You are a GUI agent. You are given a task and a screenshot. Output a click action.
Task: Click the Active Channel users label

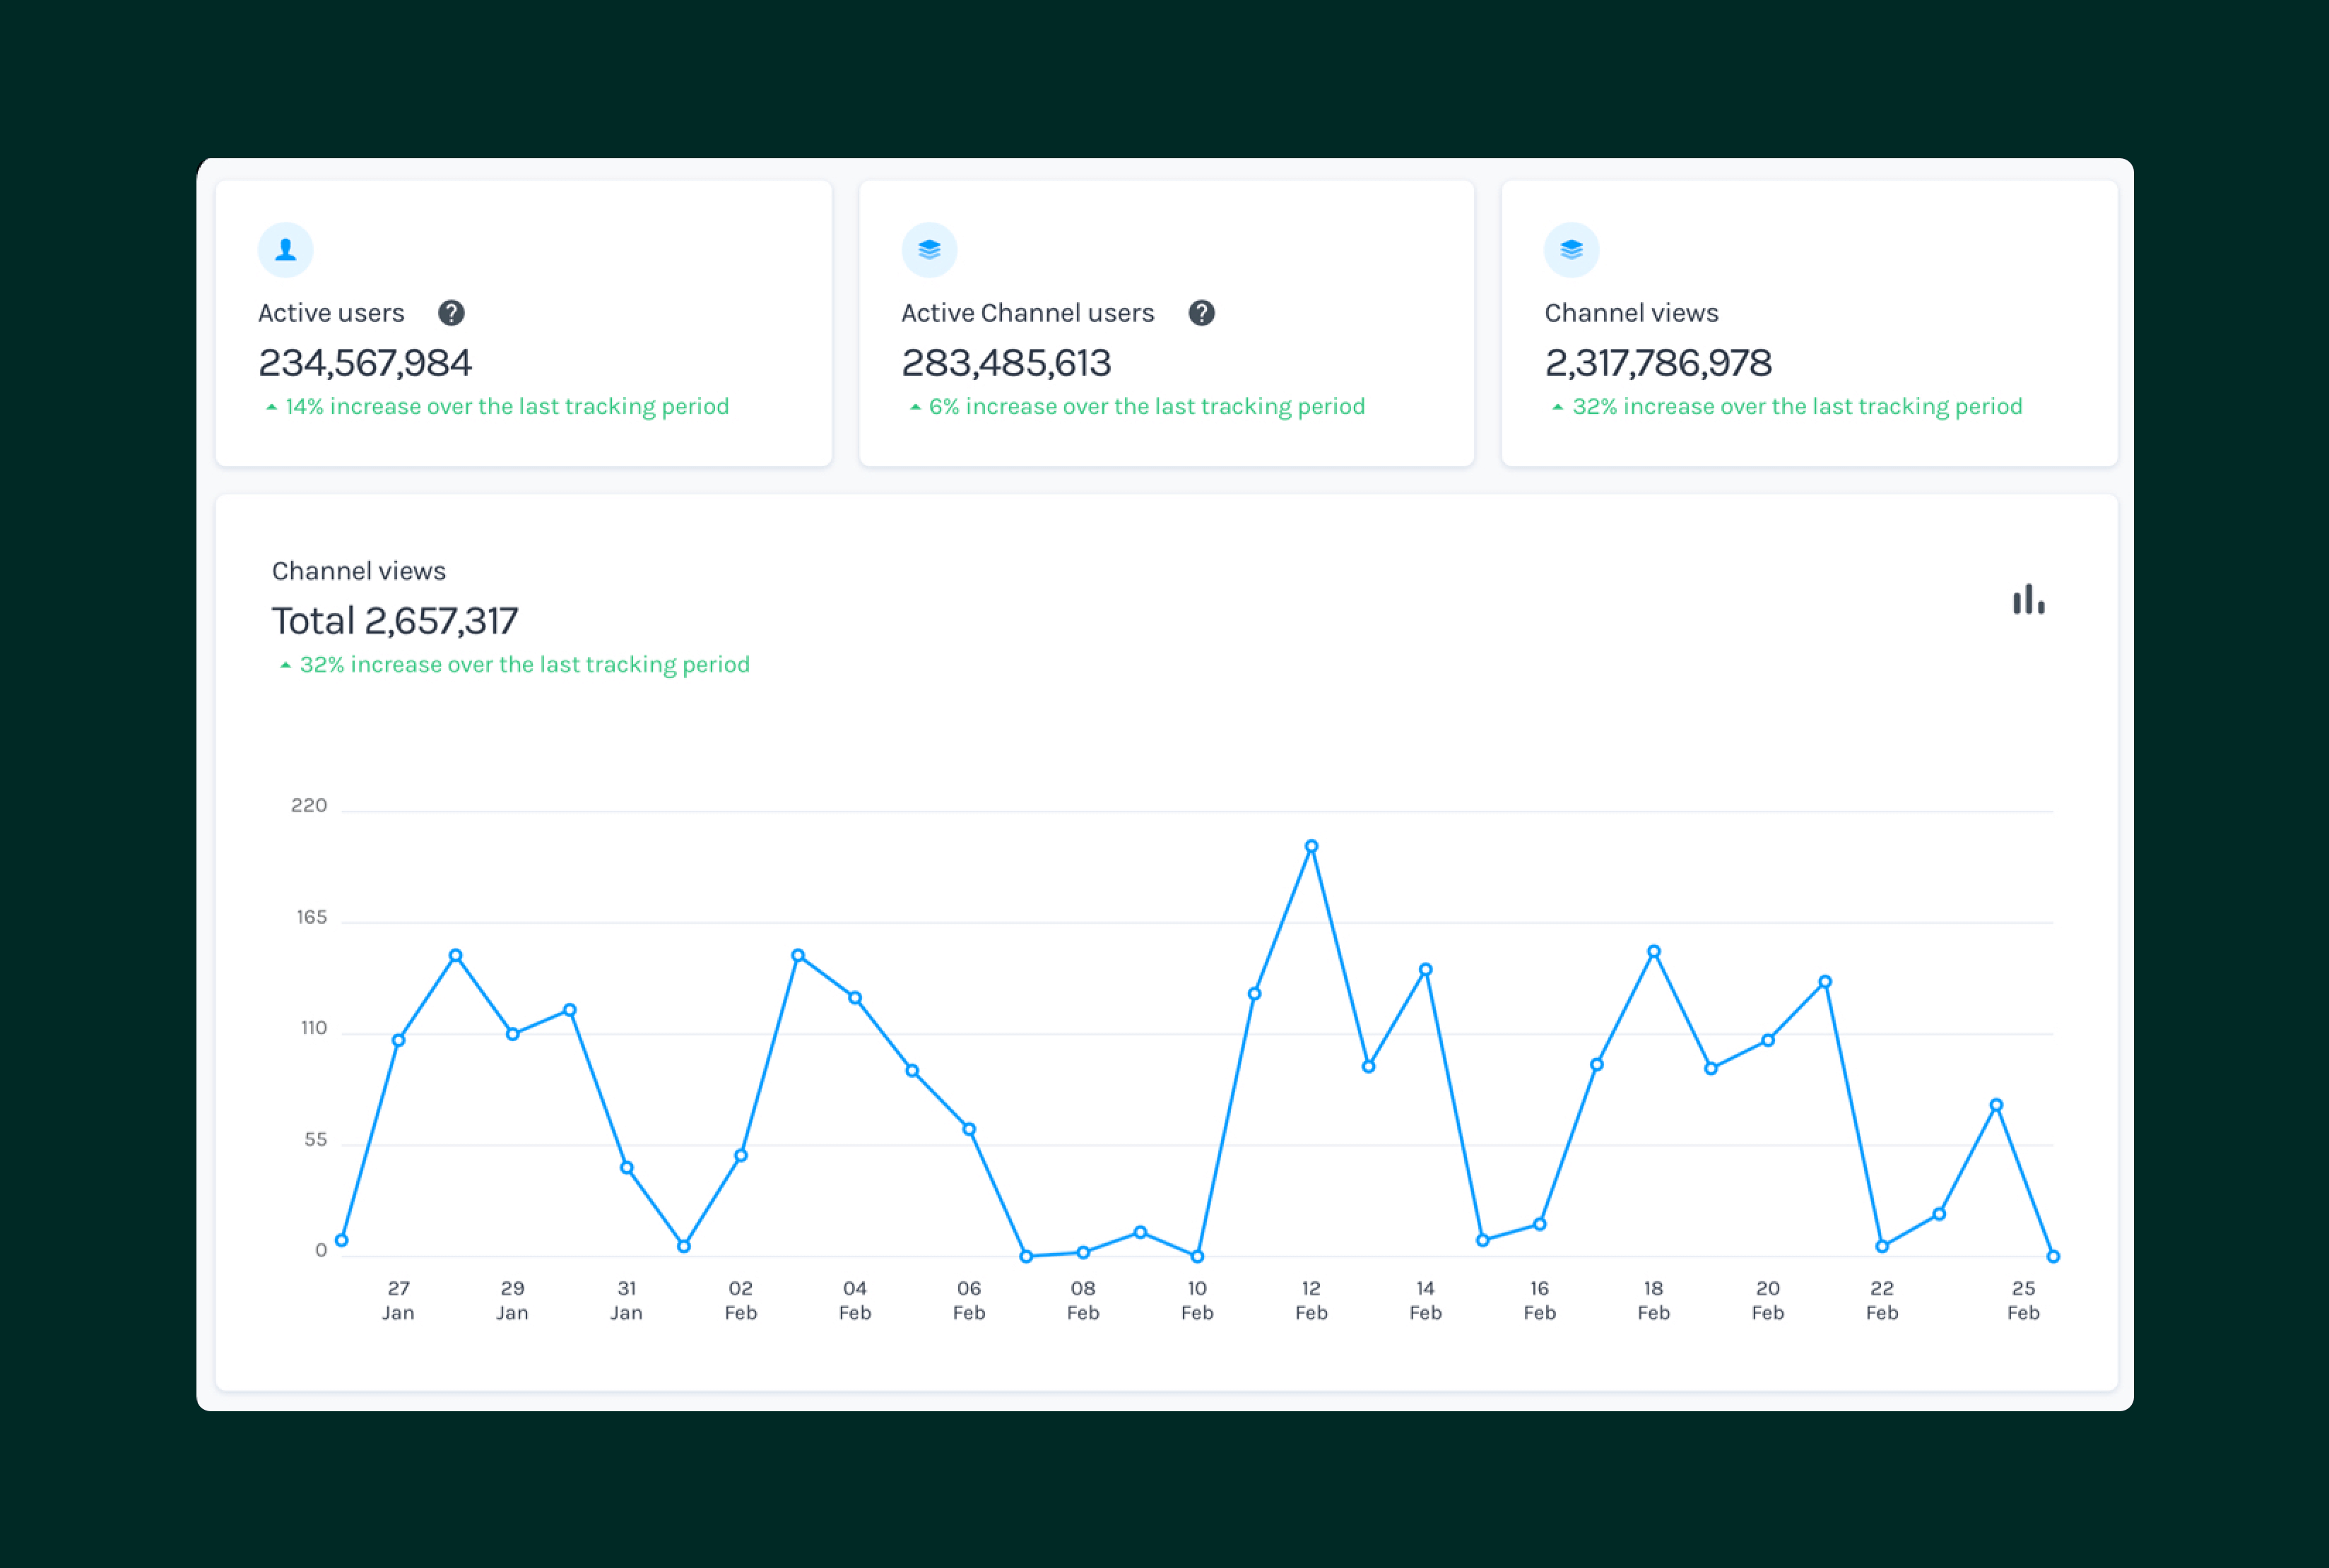1027,313
